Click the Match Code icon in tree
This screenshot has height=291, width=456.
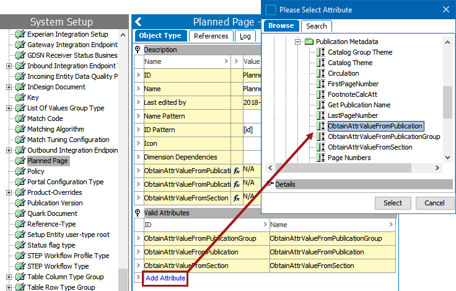[x=20, y=119]
